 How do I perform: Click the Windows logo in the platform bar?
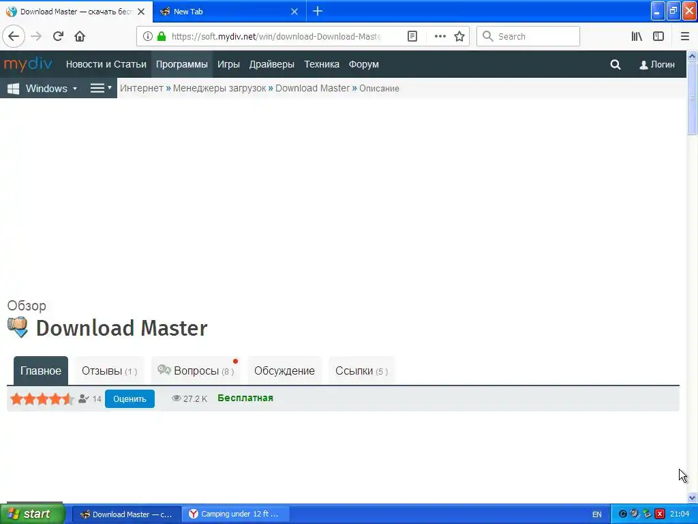(x=14, y=88)
